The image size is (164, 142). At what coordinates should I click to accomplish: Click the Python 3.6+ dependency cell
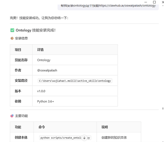tap(75, 101)
